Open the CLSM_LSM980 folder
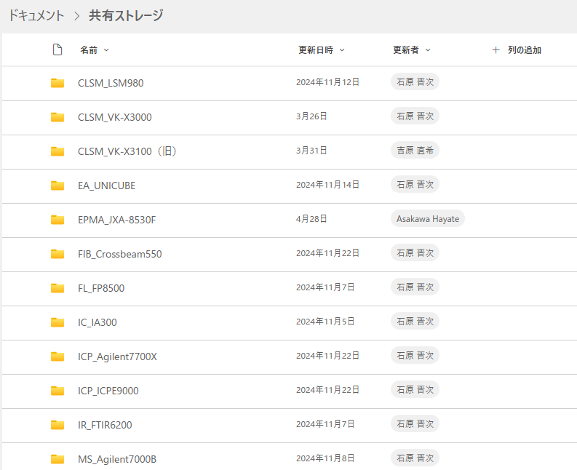Image resolution: width=577 pixels, height=470 pixels. [111, 83]
